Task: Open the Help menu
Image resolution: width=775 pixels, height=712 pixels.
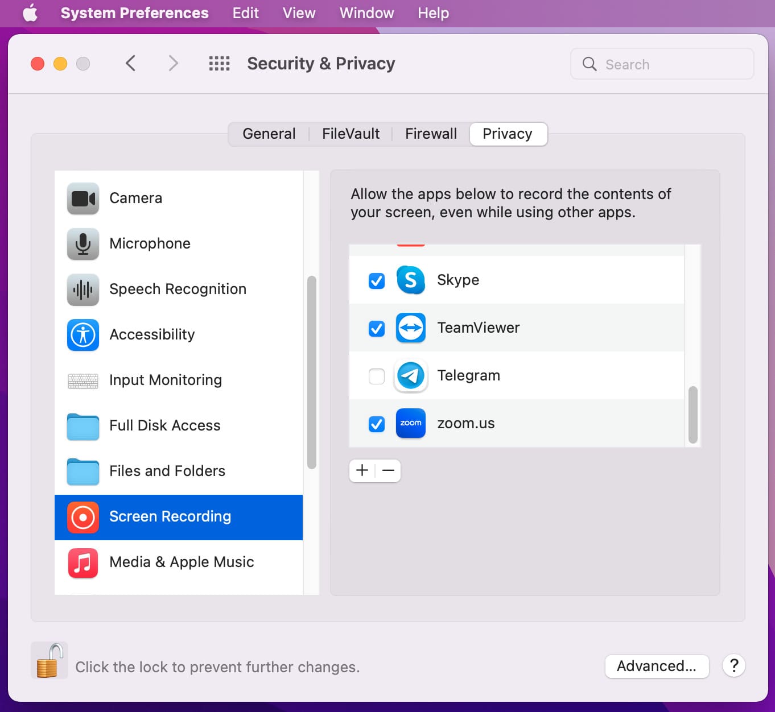Action: click(433, 13)
